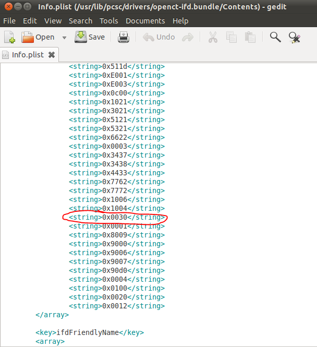Screen dimensions: 317x347
Task: Copy selection using the Copy icon
Action: (231, 37)
